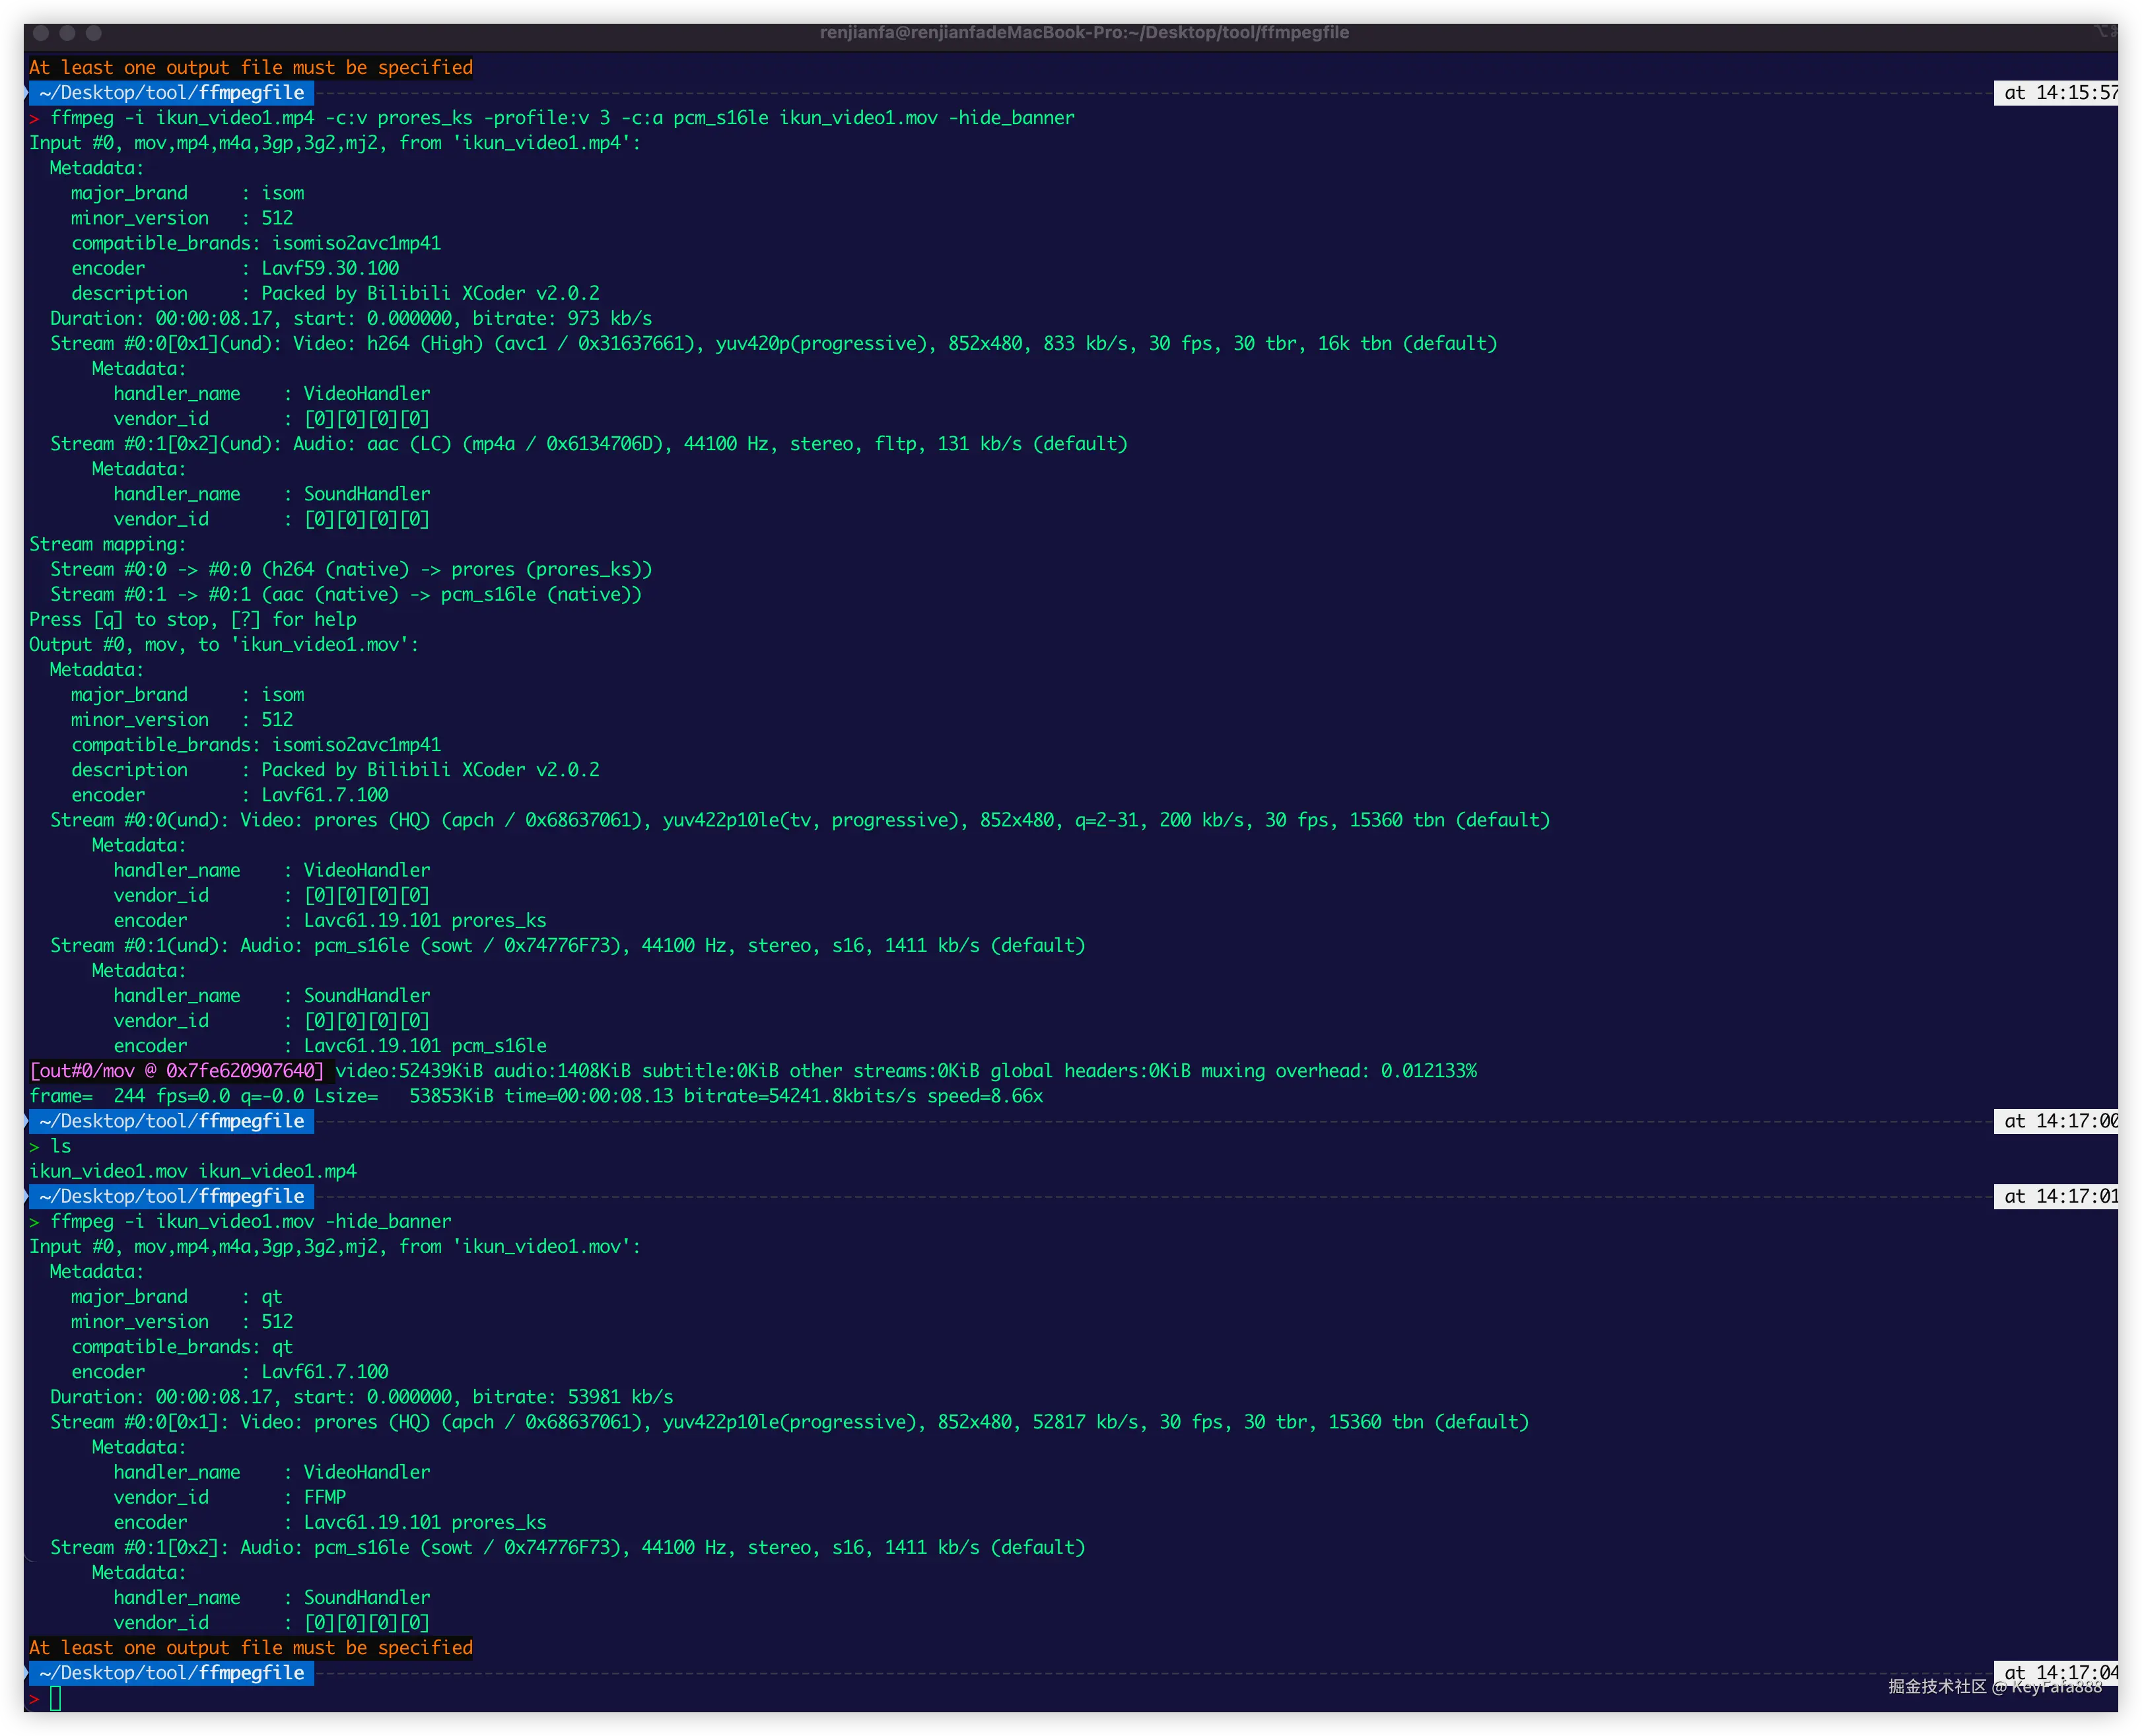Click the 'Press [q] to stop' line
2142x1736 pixels.
[x=192, y=620]
